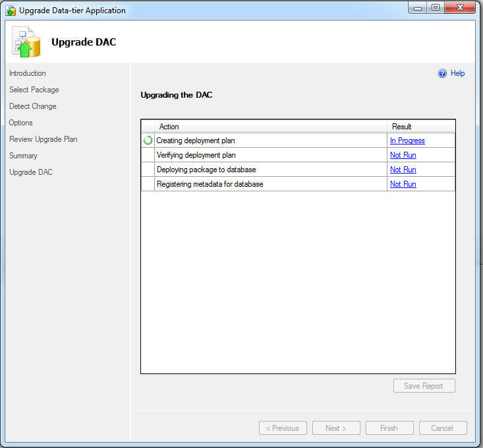Screen dimensions: 483x448
Task: Go to the Options step
Action: [20, 123]
